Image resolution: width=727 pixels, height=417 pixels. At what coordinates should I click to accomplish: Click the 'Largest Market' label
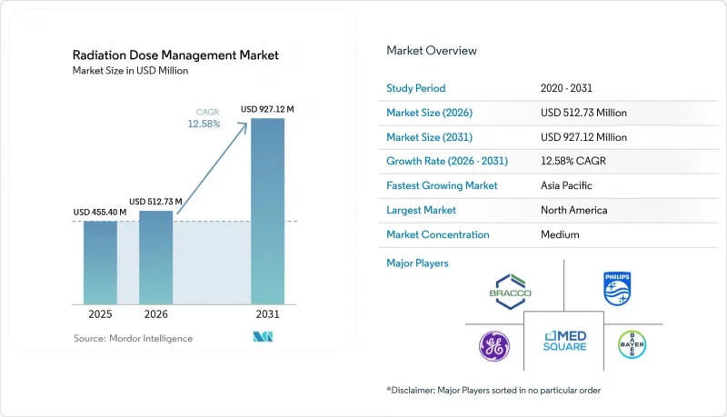point(422,210)
